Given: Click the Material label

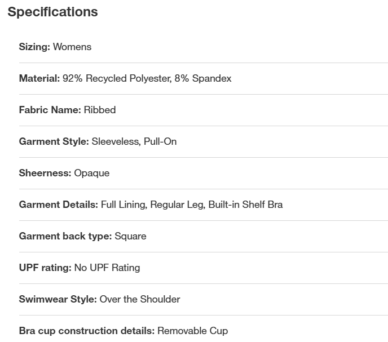Looking at the screenshot, I should pyautogui.click(x=39, y=78).
